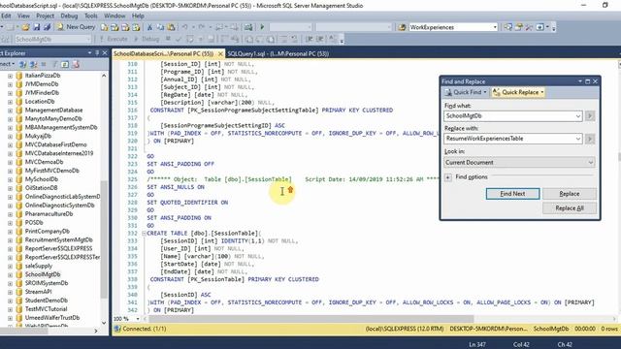Click the TestMVCTutorial database icon
Screen dimensions: 621x349
point(19,309)
